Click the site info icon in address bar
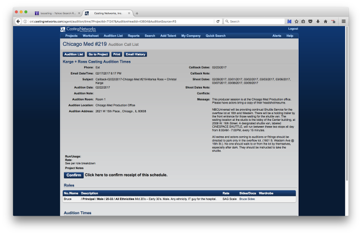This screenshot has height=235, width=362. [x=25, y=21]
